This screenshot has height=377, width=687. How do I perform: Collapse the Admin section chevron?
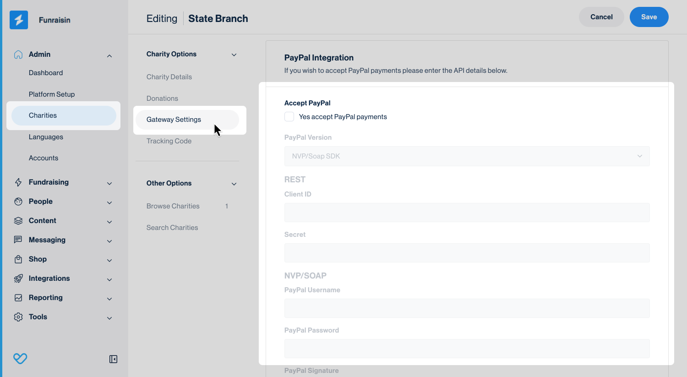point(109,56)
